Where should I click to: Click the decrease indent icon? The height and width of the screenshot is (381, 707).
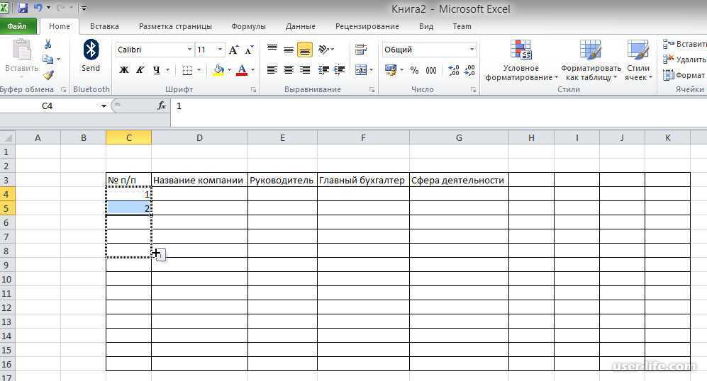[323, 69]
